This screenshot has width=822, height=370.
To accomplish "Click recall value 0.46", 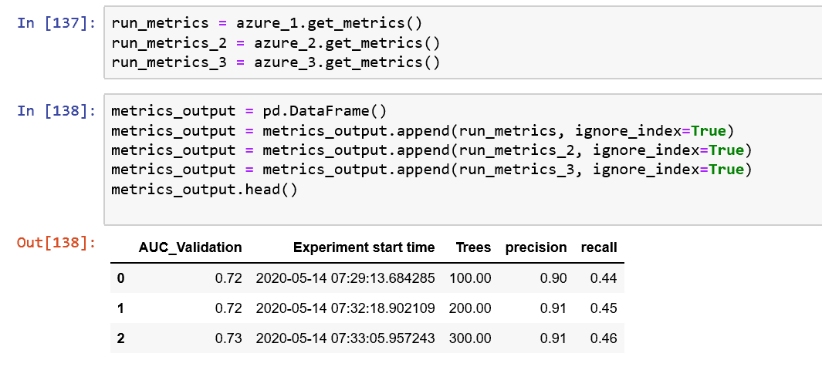I will pos(604,338).
